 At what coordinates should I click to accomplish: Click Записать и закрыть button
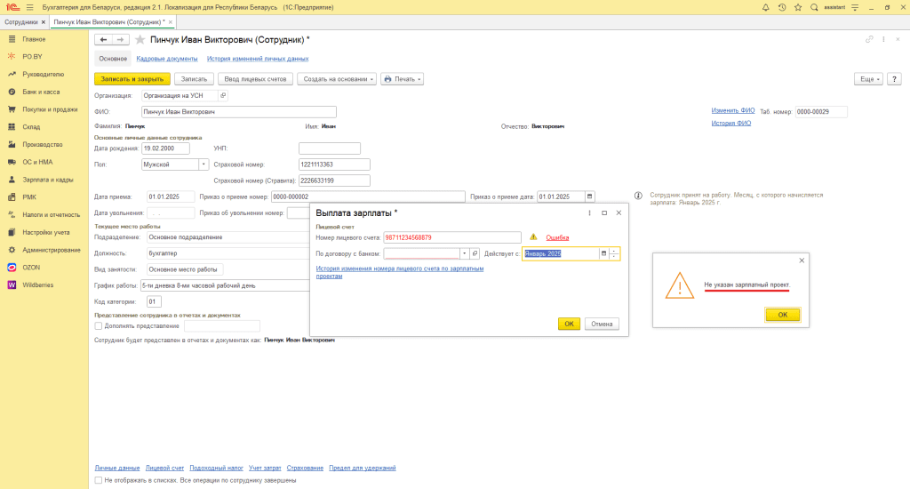pos(132,79)
